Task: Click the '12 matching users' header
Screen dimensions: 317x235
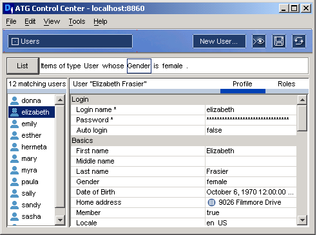Action: [37, 84]
